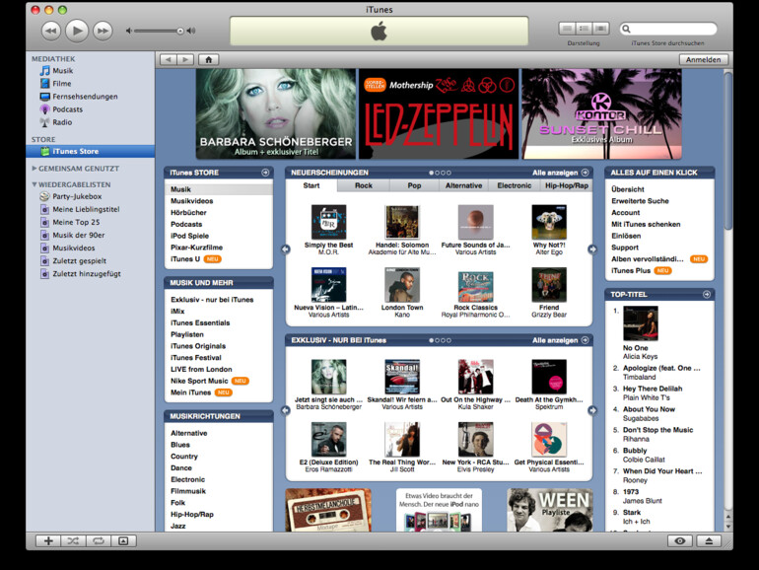Select the list view Darstellung button
This screenshot has height=570, width=759.
pos(567,29)
